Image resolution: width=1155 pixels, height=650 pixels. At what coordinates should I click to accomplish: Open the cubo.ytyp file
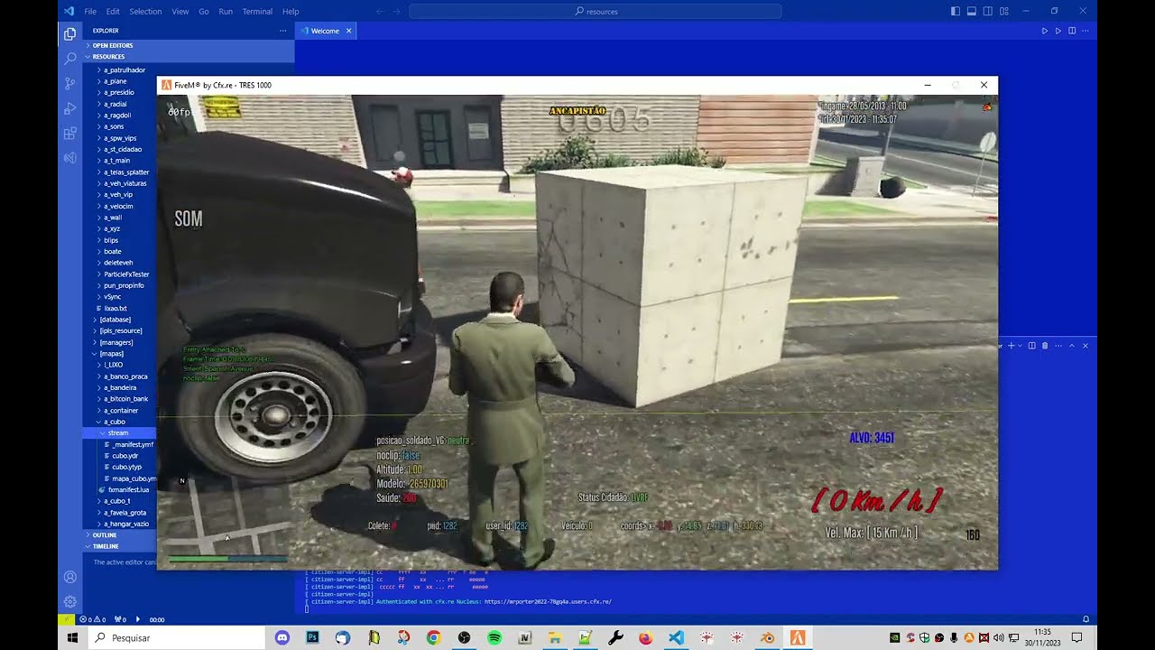(120, 467)
